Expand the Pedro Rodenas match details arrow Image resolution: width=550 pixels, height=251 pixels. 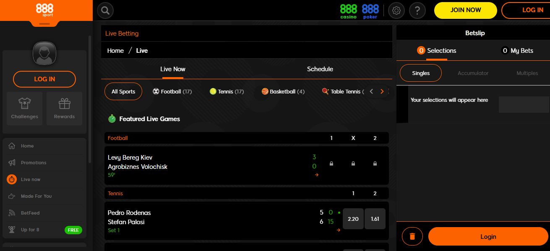pyautogui.click(x=338, y=230)
